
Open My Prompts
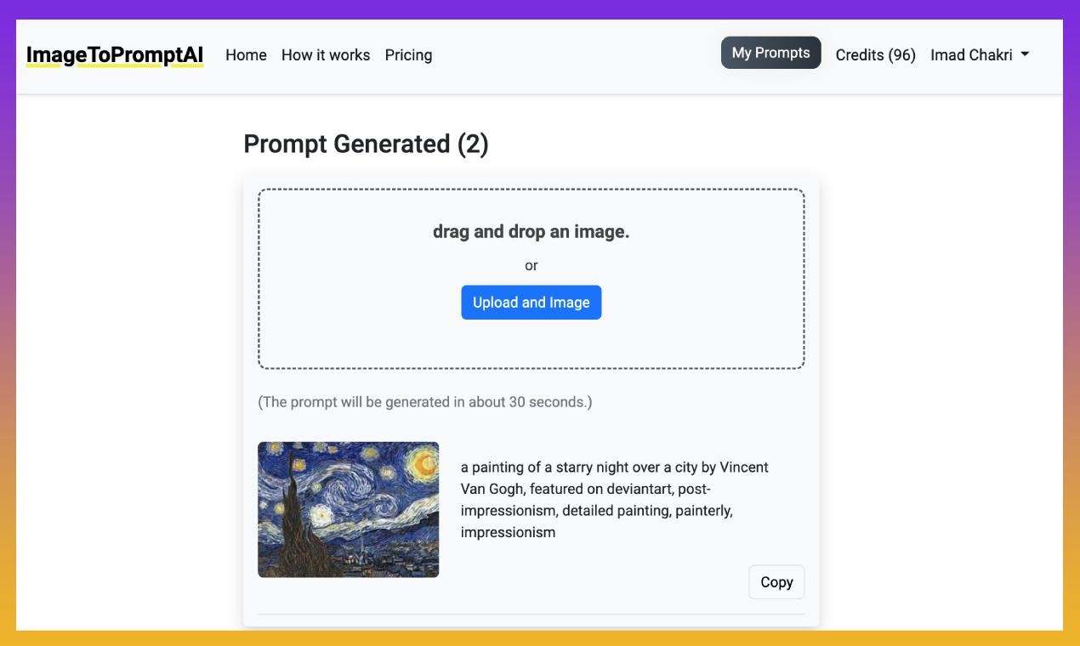point(770,53)
